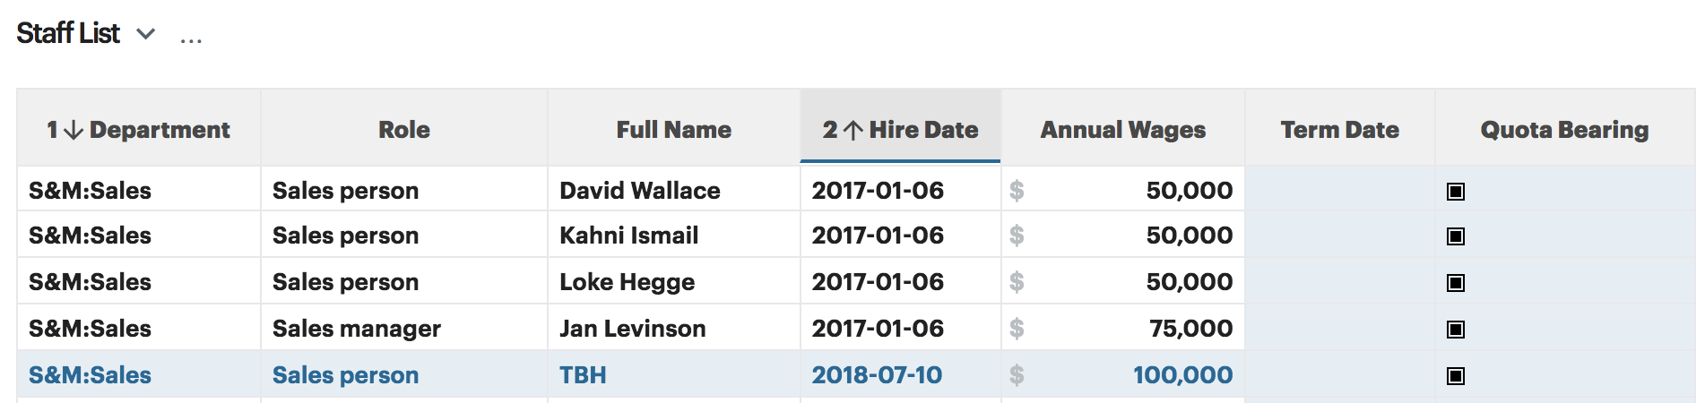Click the Hire Date column header
This screenshot has width=1705, height=403.
[900, 130]
